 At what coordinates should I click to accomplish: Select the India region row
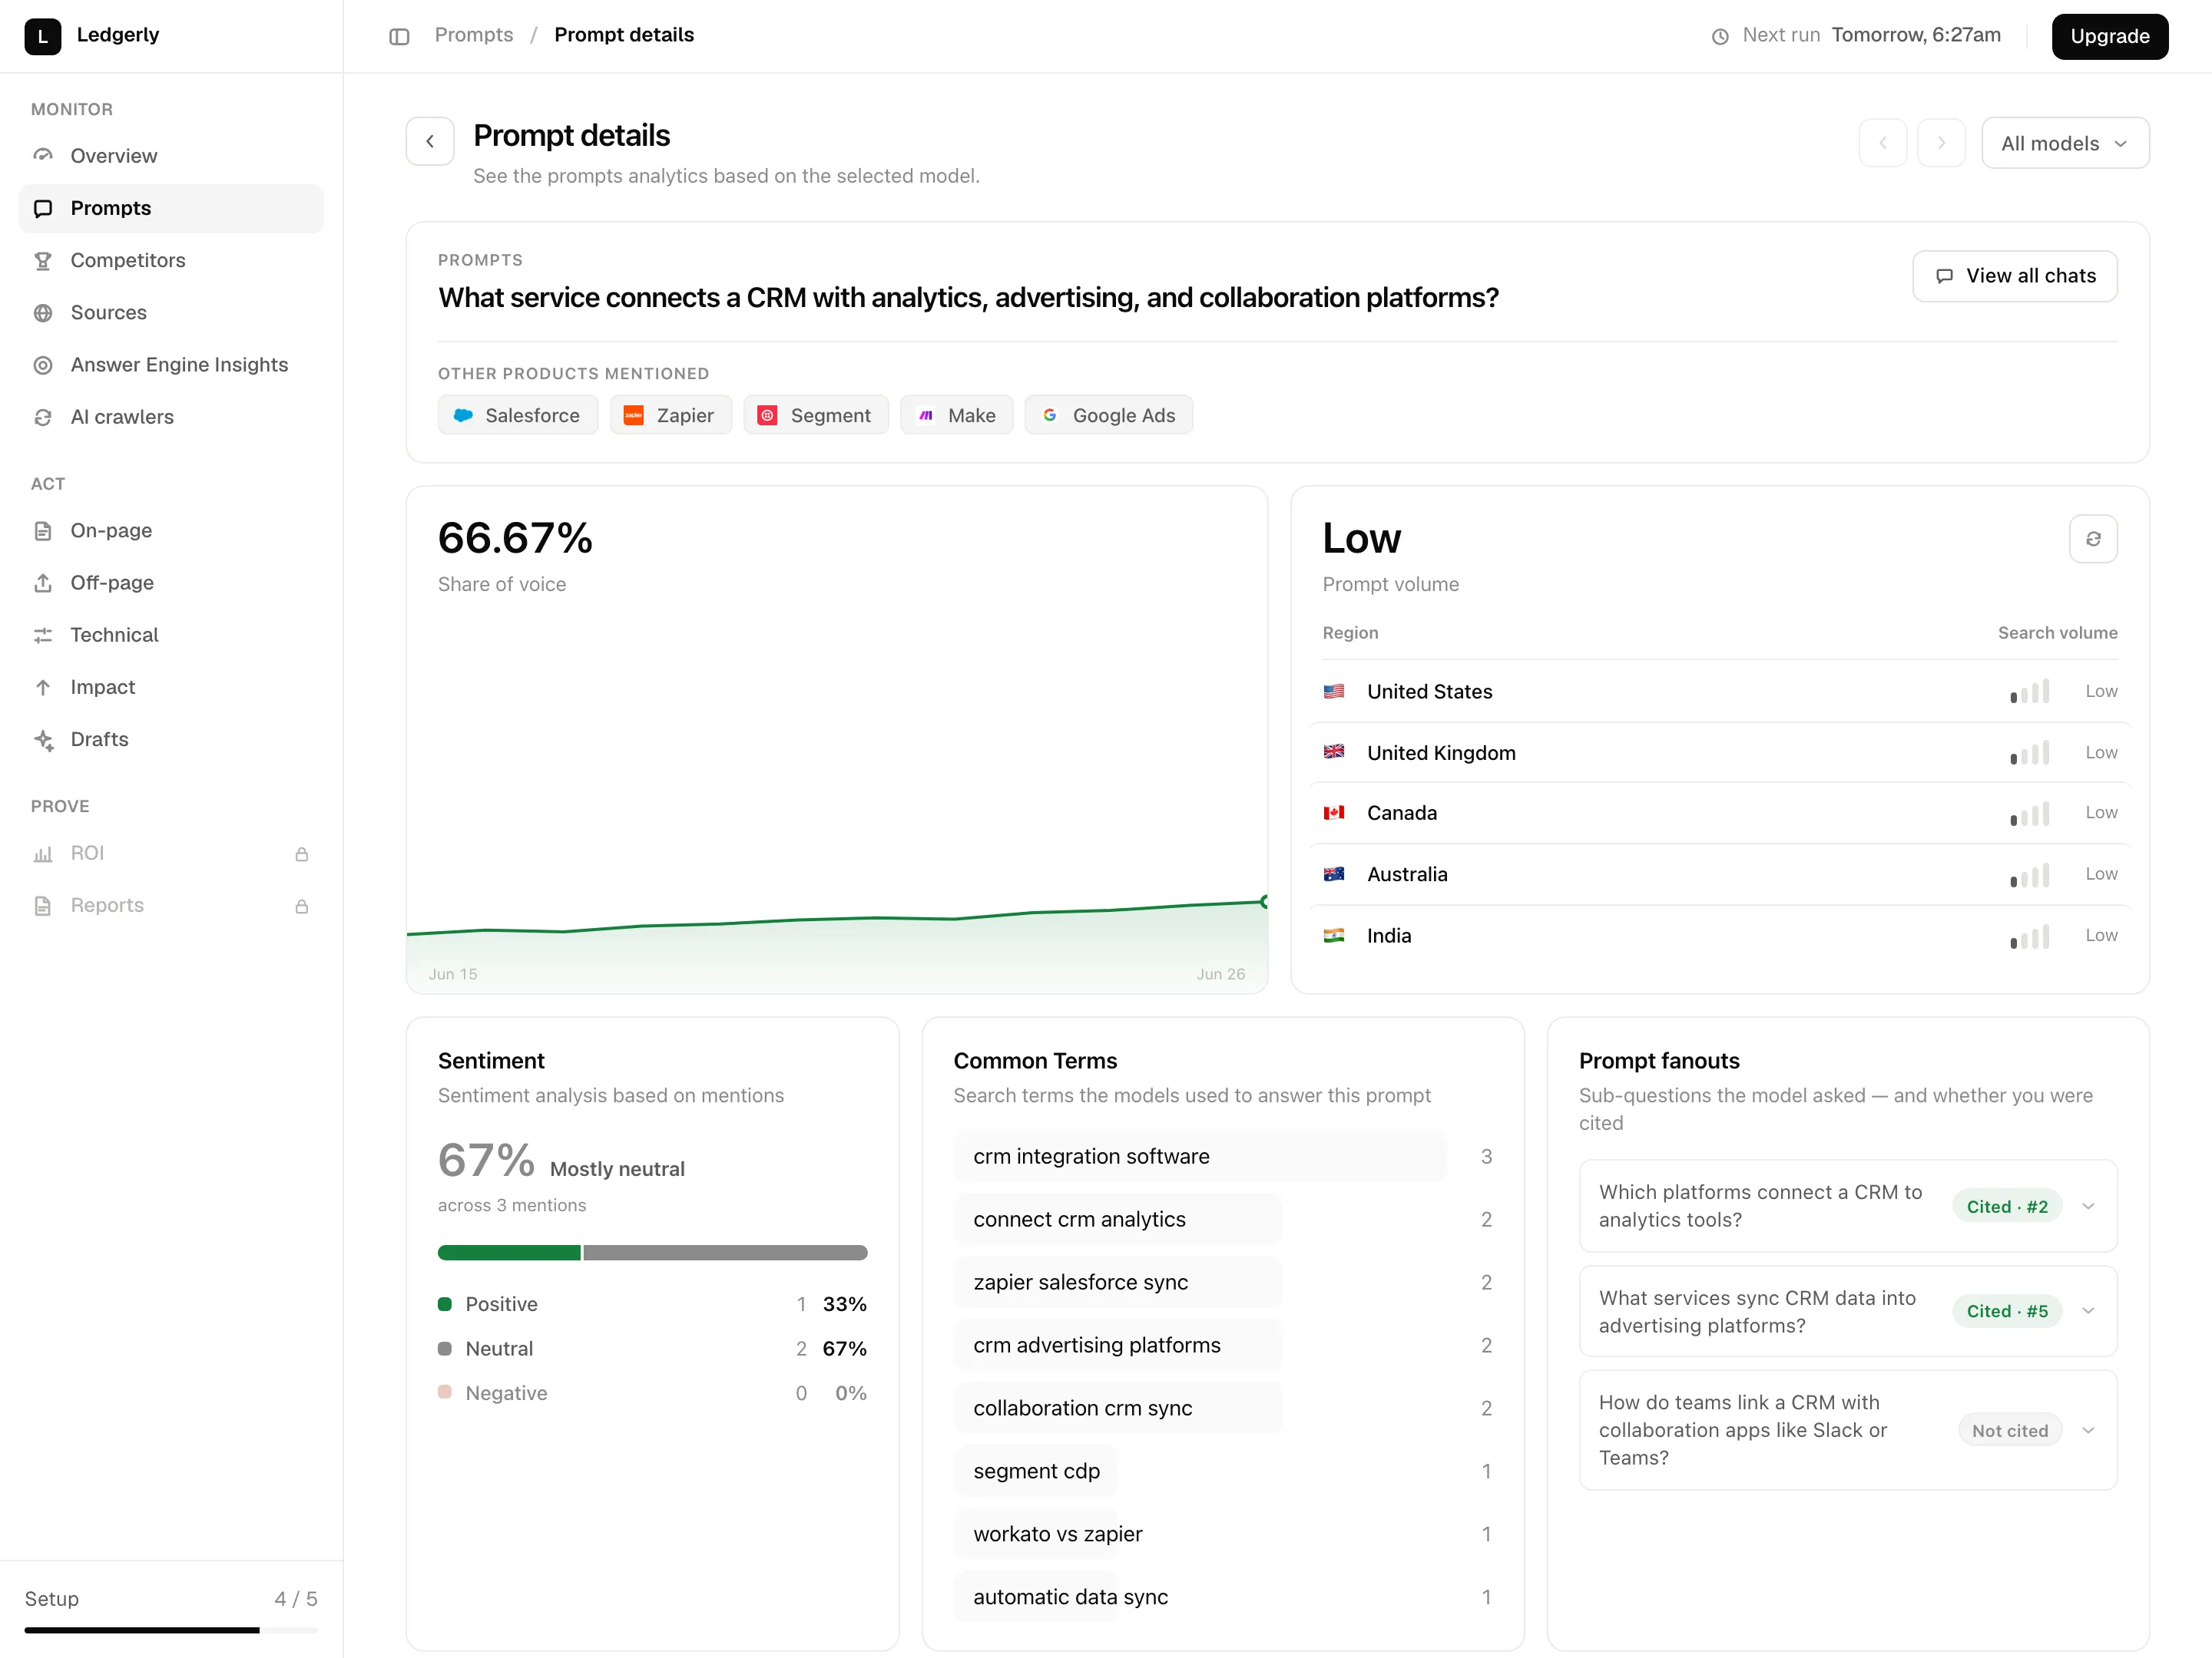coord(1720,936)
